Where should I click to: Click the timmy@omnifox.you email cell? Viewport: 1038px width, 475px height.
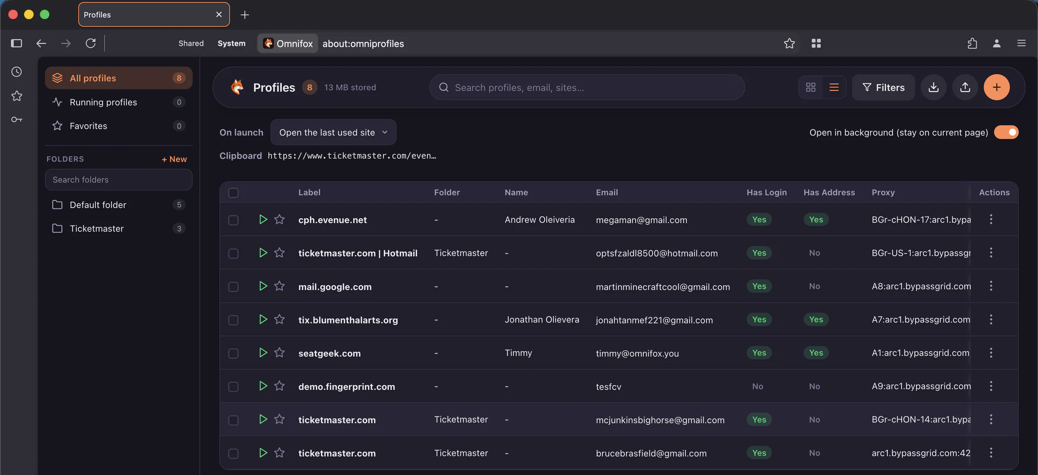(x=637, y=353)
